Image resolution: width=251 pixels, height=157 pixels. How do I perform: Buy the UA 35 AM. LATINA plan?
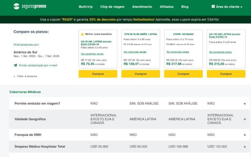(98, 74)
